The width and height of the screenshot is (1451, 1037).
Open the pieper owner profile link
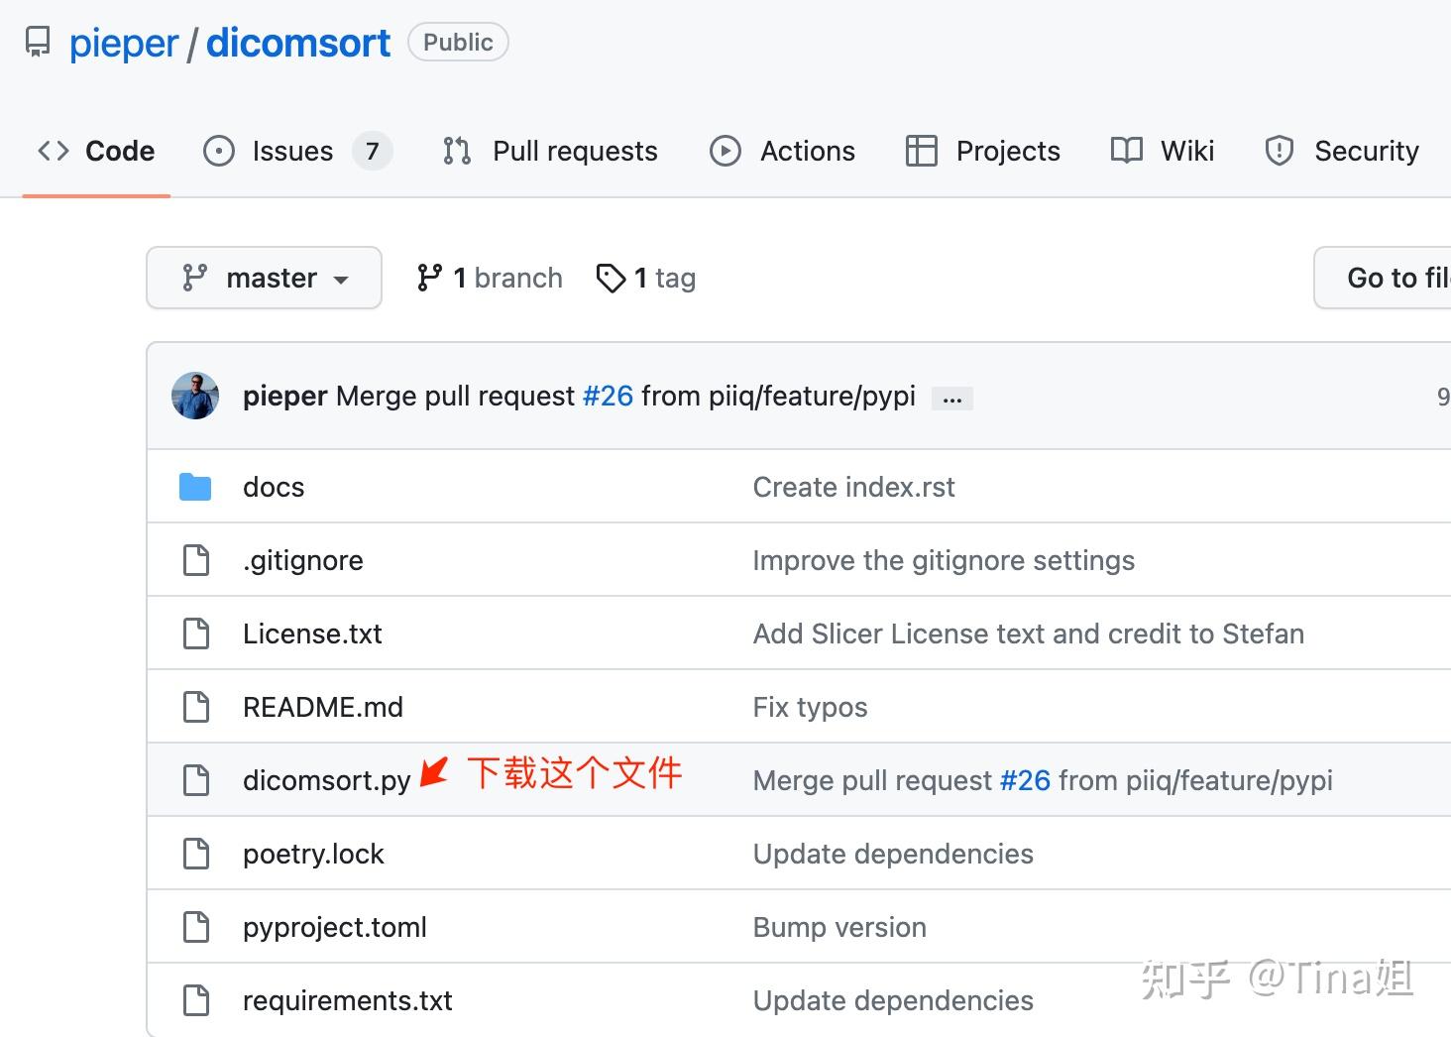[x=124, y=44]
